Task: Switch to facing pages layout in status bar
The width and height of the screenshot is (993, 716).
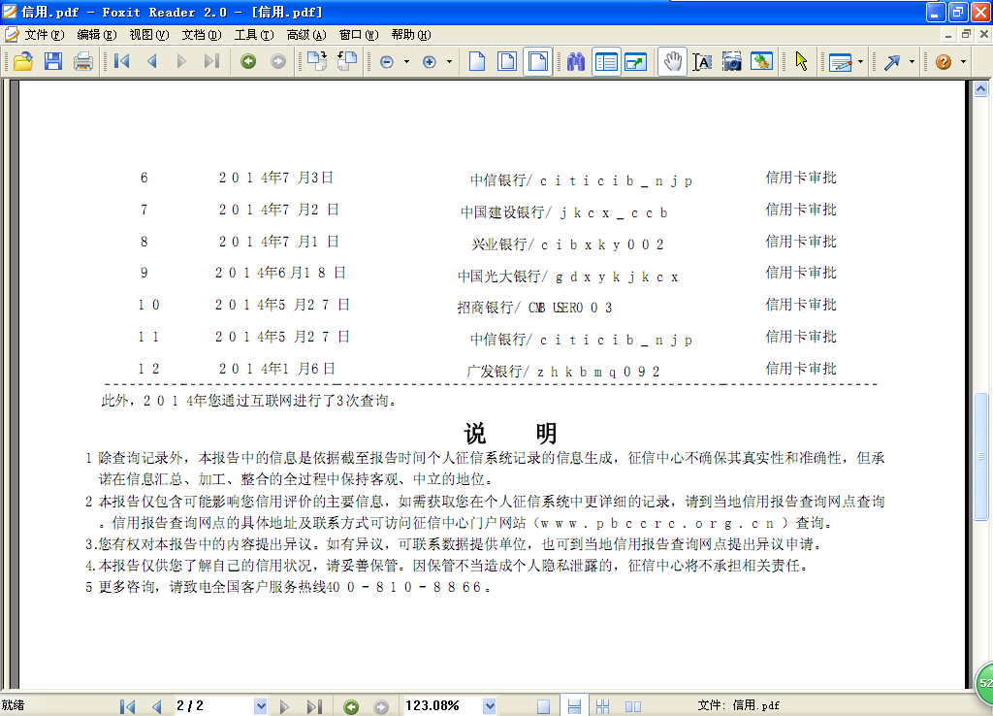Action: pos(632,706)
